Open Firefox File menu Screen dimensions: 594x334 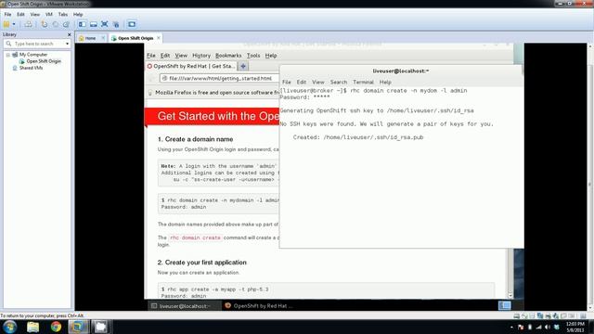pos(150,56)
